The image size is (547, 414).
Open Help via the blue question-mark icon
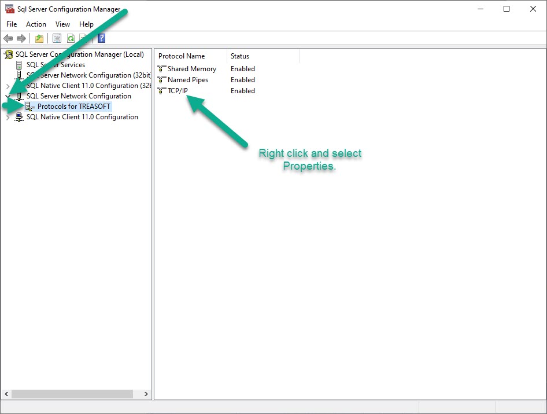click(102, 38)
